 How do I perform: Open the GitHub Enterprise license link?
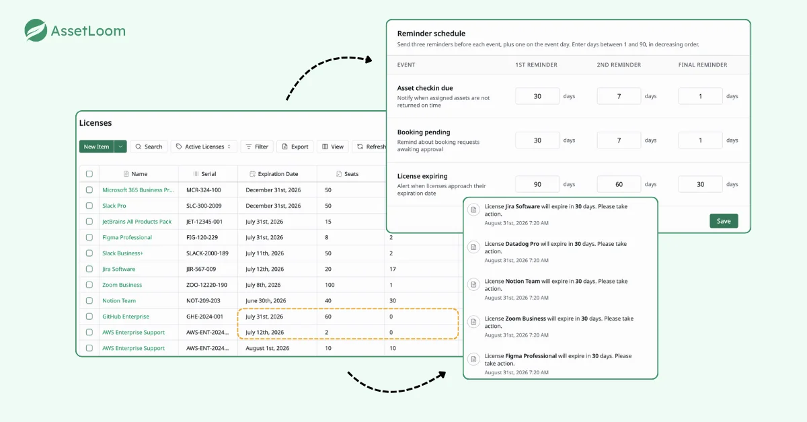pos(126,316)
